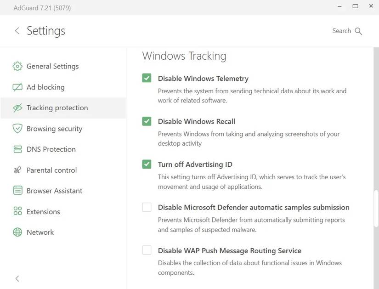Image resolution: width=379 pixels, height=289 pixels.
Task: Click the back arrow next to Settings
Action: pos(17,31)
